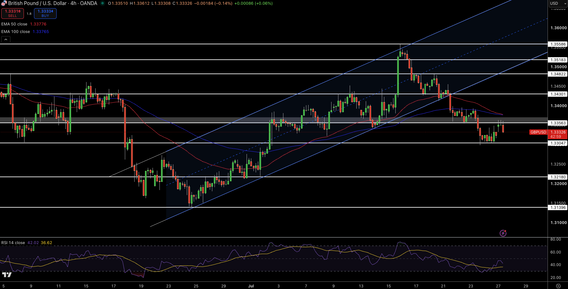This screenshot has height=289, width=568.
Task: Select the EMA 100 close legend
Action: coord(15,32)
